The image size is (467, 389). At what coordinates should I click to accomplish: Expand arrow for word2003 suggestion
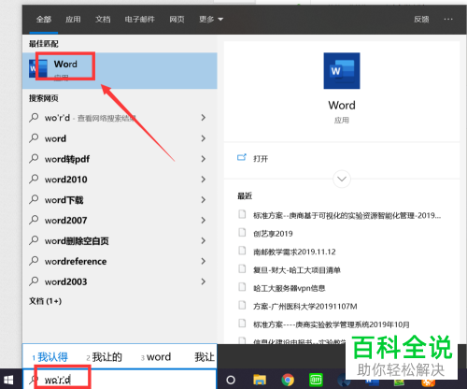tap(204, 281)
